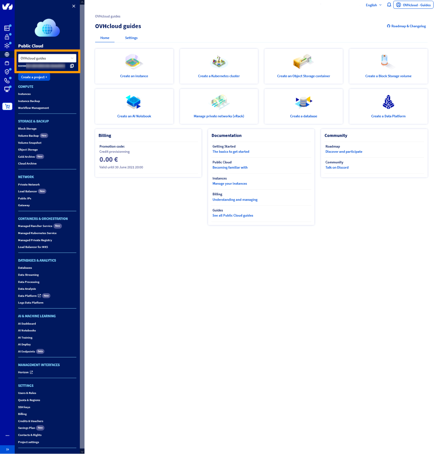Open the OVHcloud - Guides account button
The image size is (438, 454).
coord(413,5)
